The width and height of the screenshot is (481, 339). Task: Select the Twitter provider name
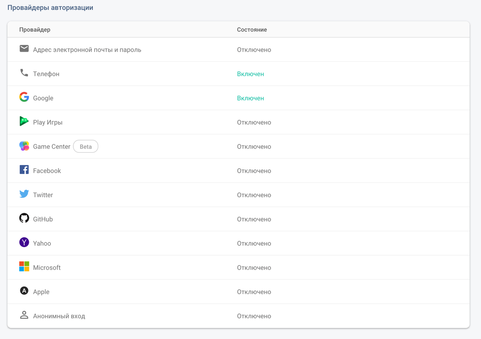[43, 195]
